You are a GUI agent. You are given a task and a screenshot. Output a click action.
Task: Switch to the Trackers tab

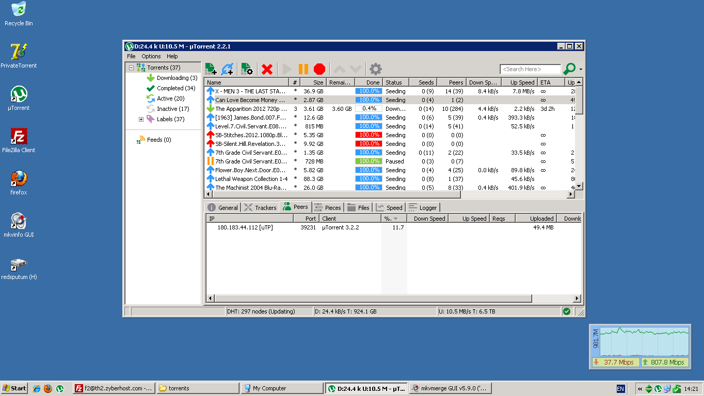click(x=261, y=208)
